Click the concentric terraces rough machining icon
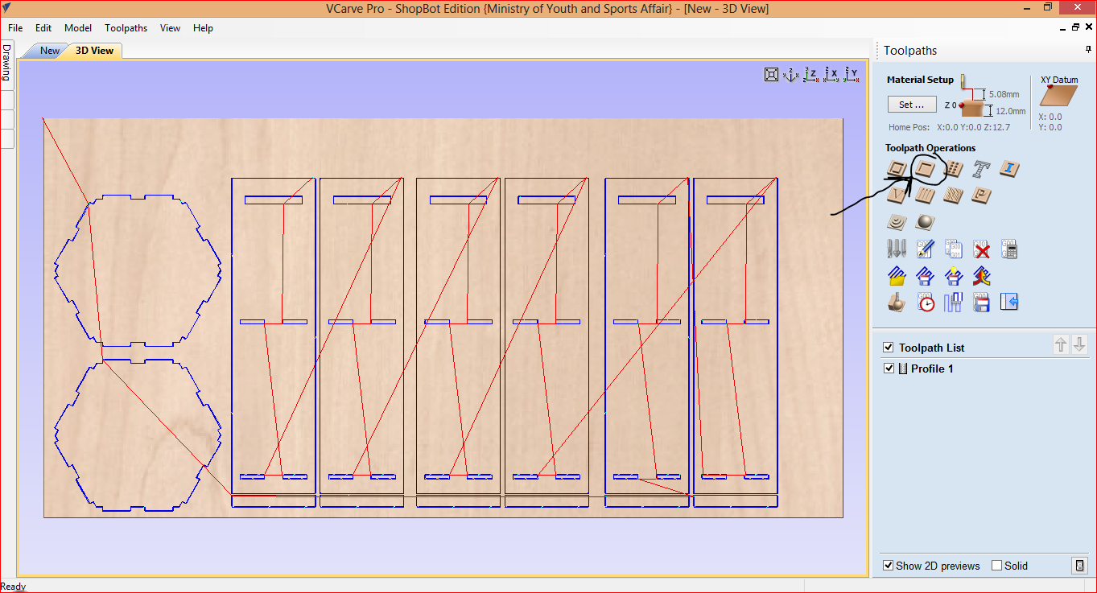Image resolution: width=1097 pixels, height=593 pixels. click(x=897, y=222)
